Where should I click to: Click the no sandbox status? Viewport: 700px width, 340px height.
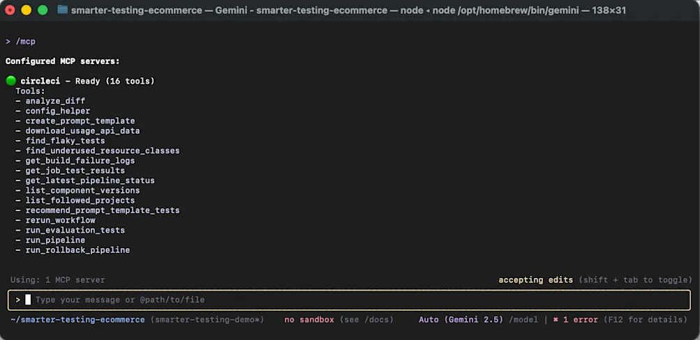pyautogui.click(x=309, y=320)
